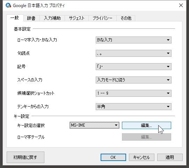Expand the 句読点 punctuation dropdown

tap(133, 53)
